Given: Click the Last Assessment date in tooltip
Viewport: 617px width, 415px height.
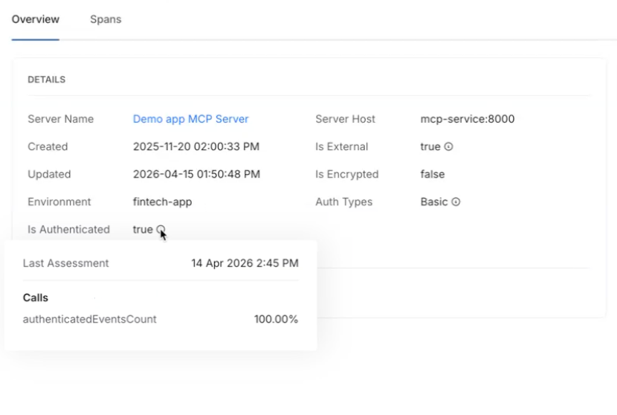Looking at the screenshot, I should (245, 263).
